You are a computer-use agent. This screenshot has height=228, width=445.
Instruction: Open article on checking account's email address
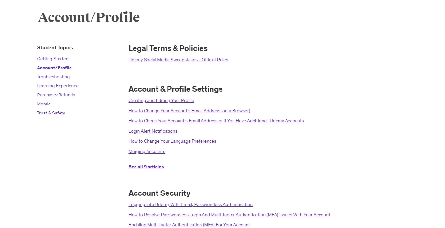[x=216, y=121]
